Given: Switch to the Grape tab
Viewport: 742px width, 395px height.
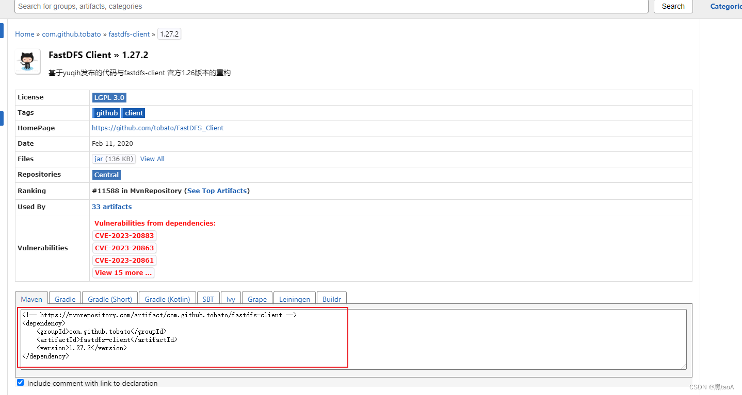Looking at the screenshot, I should 257,299.
